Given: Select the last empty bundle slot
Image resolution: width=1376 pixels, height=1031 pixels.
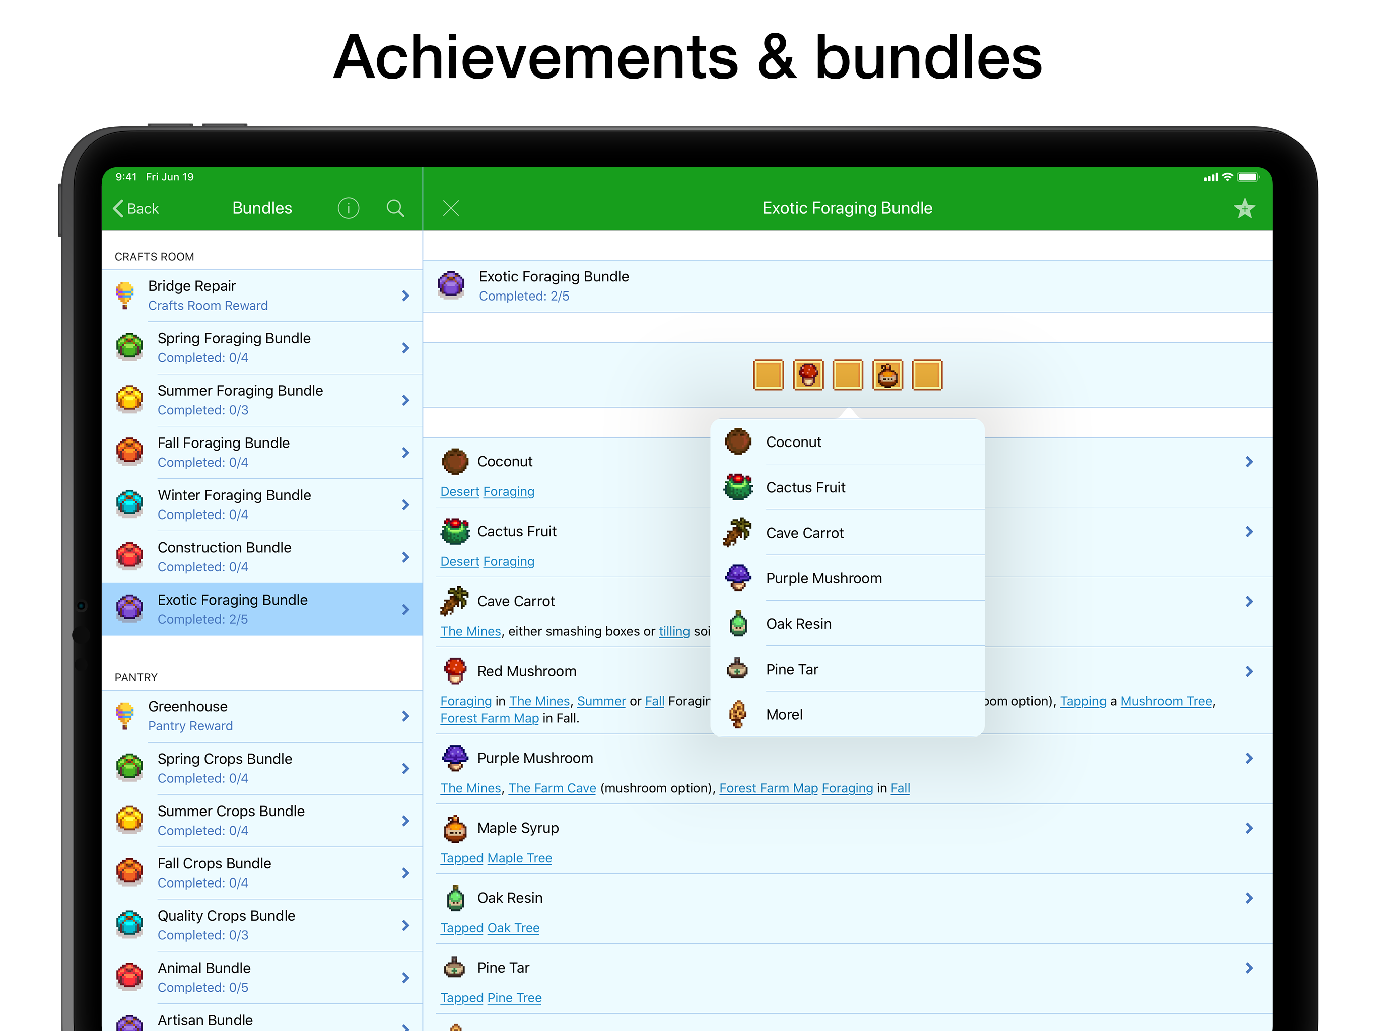Looking at the screenshot, I should [927, 375].
